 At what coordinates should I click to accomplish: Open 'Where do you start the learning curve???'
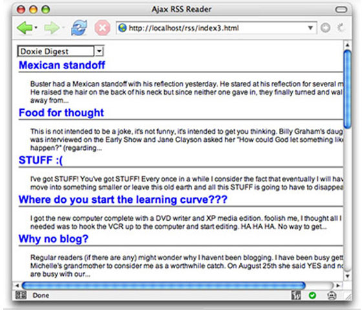(x=123, y=200)
